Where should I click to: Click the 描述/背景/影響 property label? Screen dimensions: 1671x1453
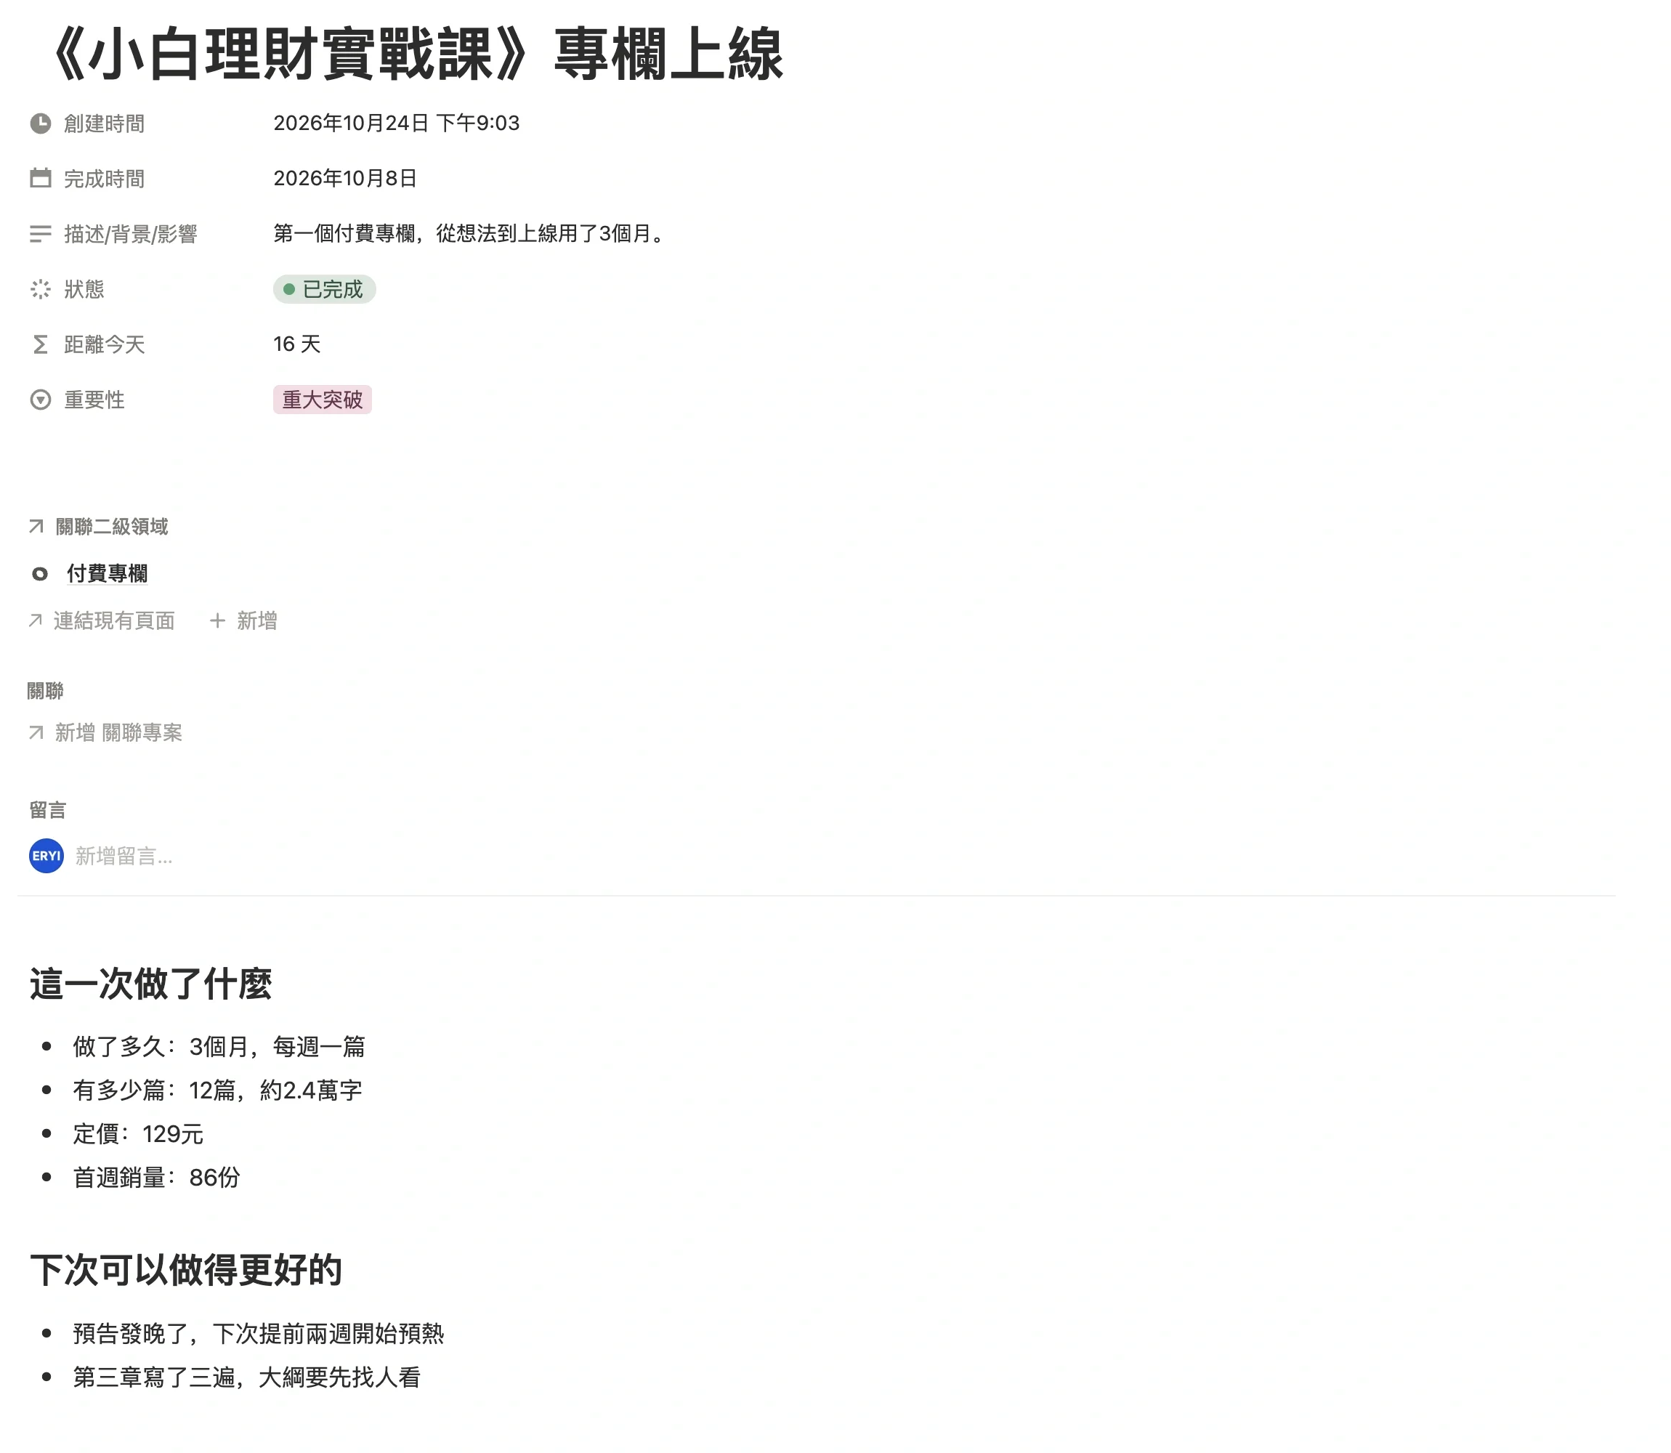pyautogui.click(x=131, y=235)
